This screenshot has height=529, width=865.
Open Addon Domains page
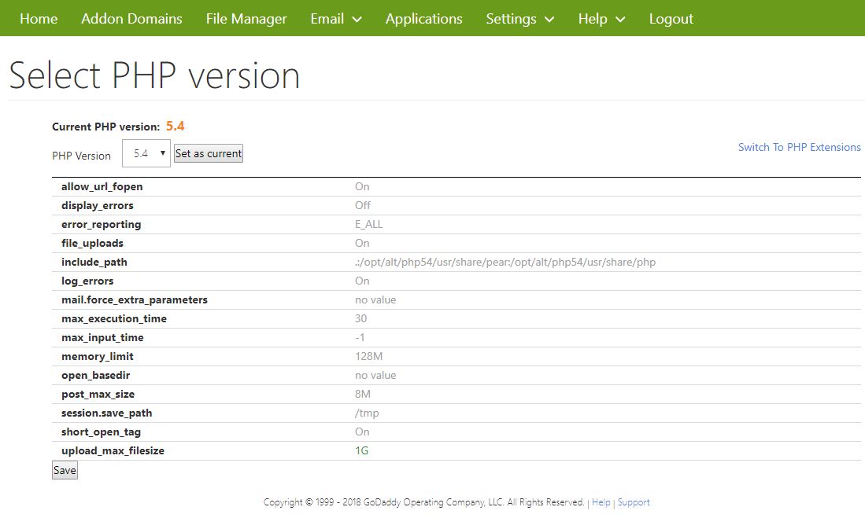(x=131, y=19)
